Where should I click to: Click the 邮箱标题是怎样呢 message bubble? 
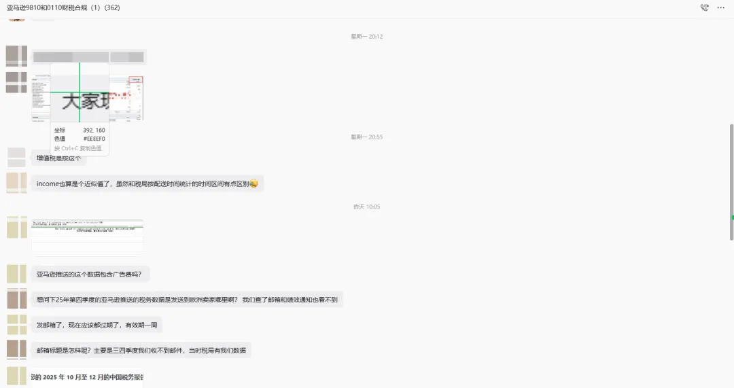tap(141, 350)
